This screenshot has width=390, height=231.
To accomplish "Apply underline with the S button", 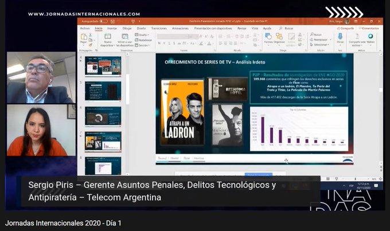I will 169,43.
